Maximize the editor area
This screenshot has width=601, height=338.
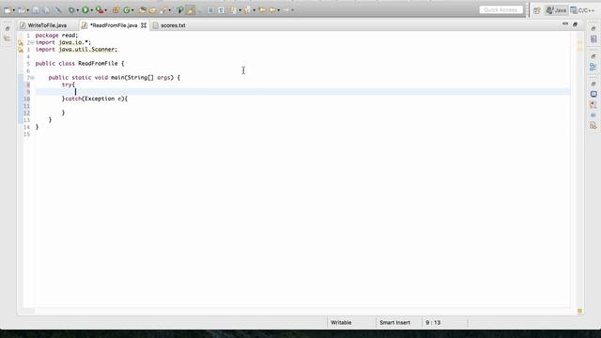(575, 24)
